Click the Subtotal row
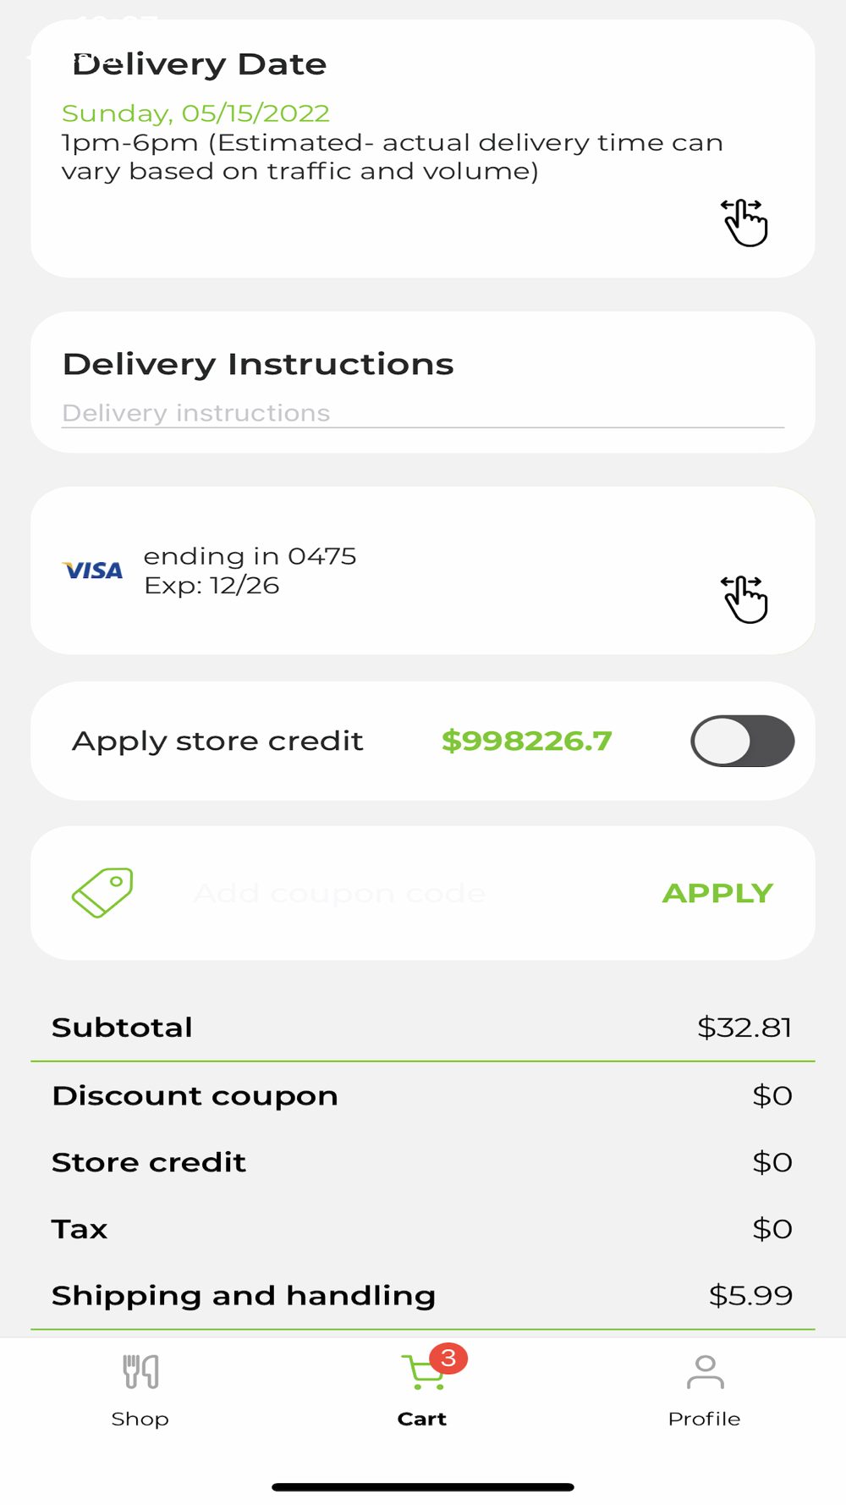 pyautogui.click(x=423, y=1027)
